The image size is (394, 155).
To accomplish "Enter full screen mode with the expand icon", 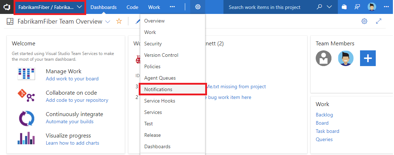I will click(x=379, y=21).
